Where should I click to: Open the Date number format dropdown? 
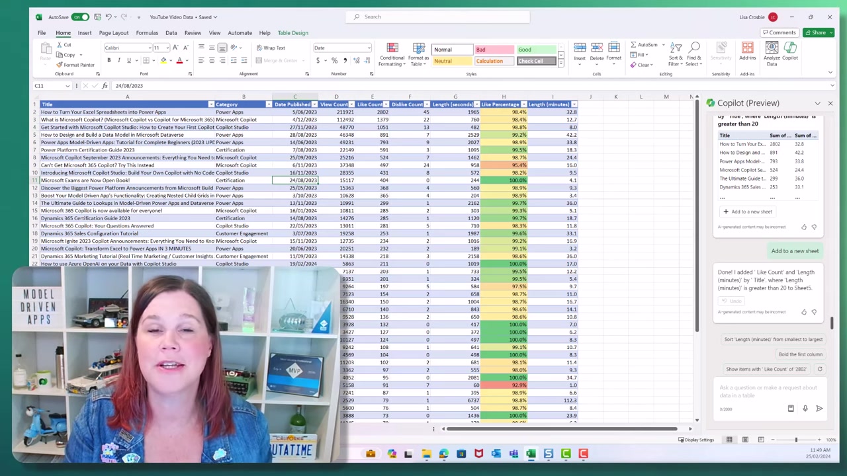pyautogui.click(x=369, y=48)
